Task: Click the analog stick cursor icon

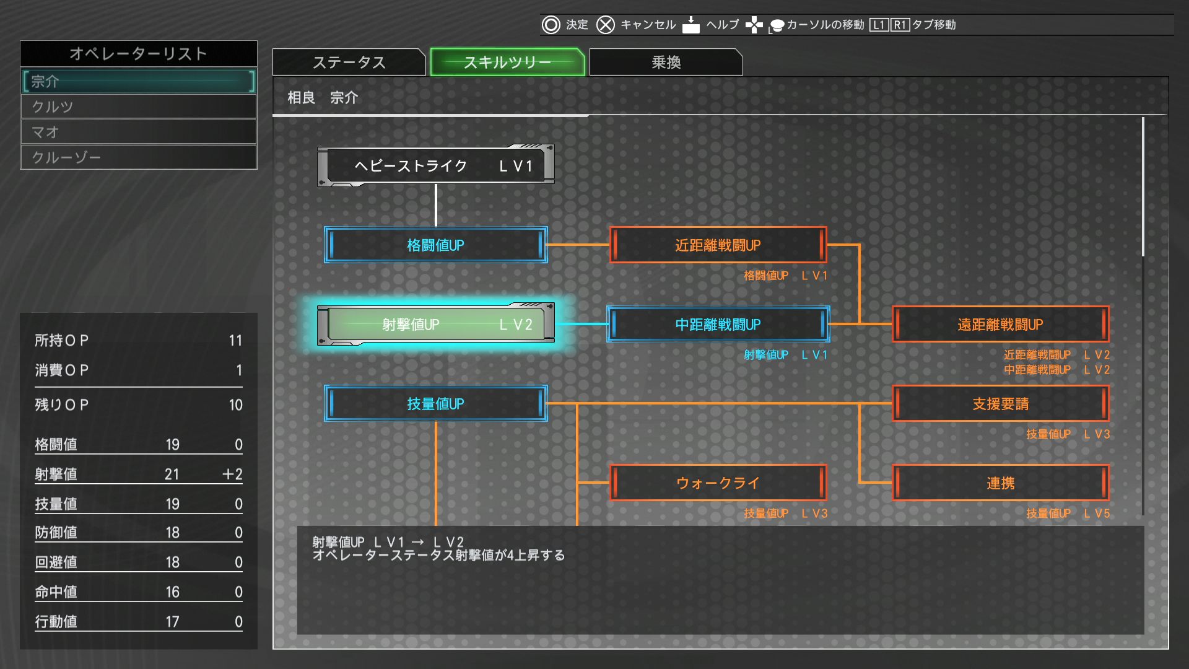Action: pos(776,26)
